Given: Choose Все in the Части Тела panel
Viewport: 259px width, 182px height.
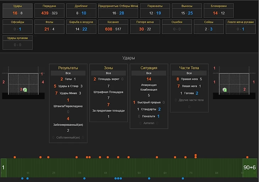Looking at the screenshot, I should [x=189, y=73].
